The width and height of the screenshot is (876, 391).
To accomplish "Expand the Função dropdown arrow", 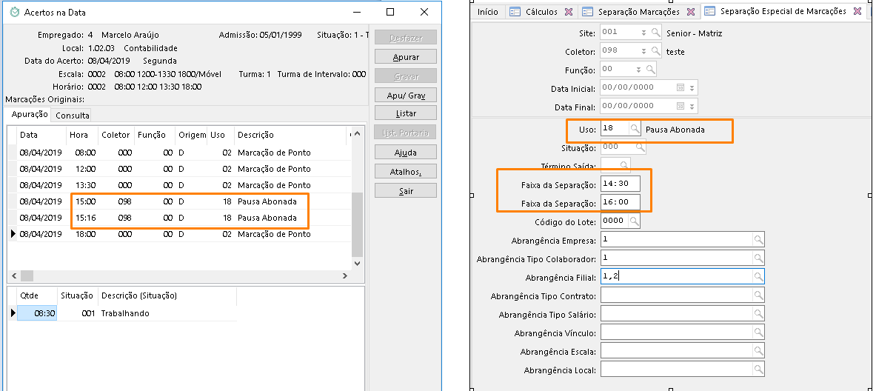I will click(x=638, y=70).
